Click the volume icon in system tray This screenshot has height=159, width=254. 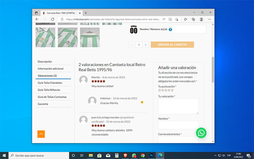tap(224, 156)
